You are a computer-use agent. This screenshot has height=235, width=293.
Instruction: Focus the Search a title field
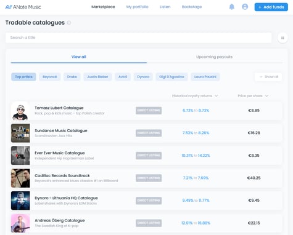pyautogui.click(x=138, y=38)
